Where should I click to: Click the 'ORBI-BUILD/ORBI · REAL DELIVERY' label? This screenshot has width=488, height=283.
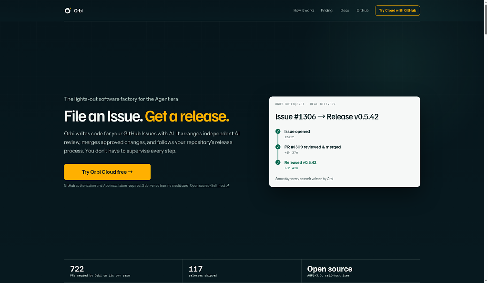click(x=305, y=104)
